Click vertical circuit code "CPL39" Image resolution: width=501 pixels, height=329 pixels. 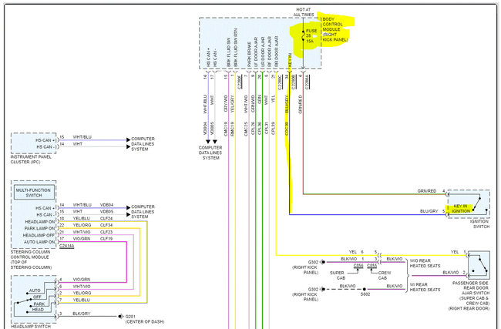pos(273,129)
